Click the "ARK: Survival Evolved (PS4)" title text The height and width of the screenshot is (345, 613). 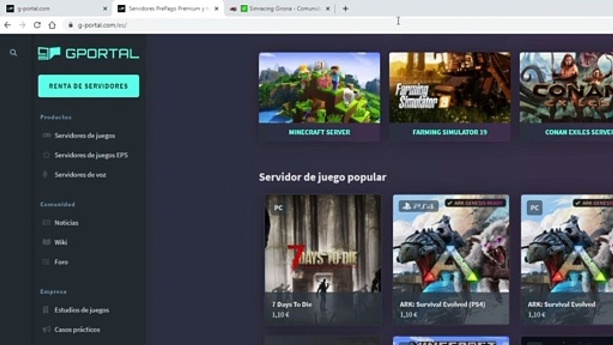pos(443,304)
